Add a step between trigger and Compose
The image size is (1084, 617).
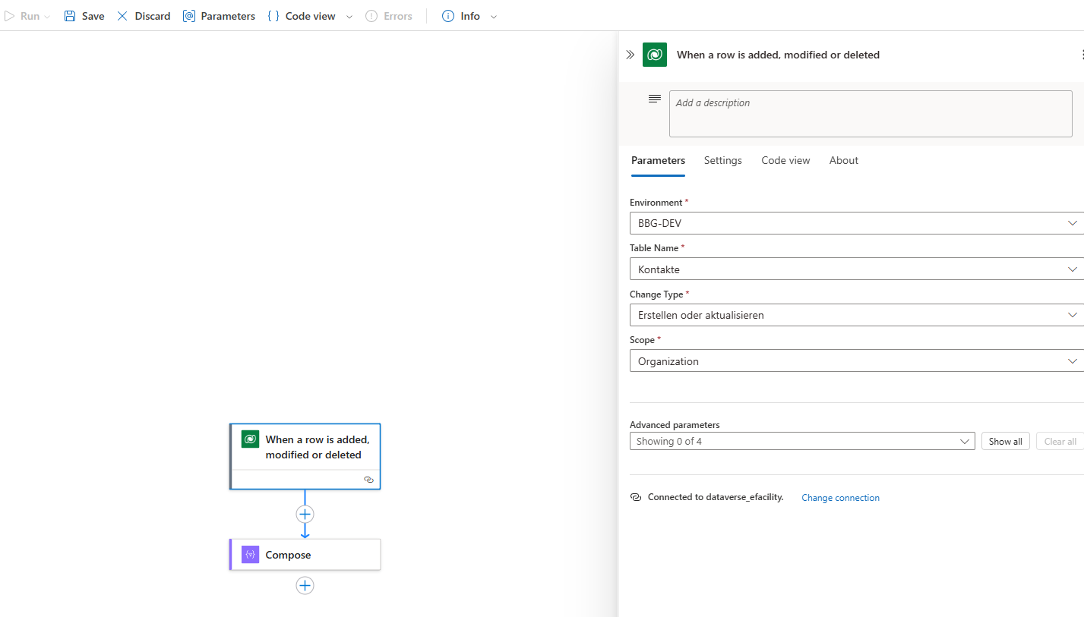(x=305, y=514)
